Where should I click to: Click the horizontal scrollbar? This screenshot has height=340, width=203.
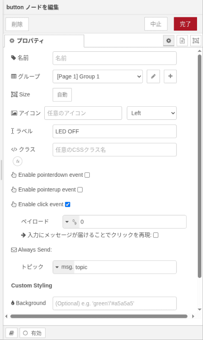(99, 316)
